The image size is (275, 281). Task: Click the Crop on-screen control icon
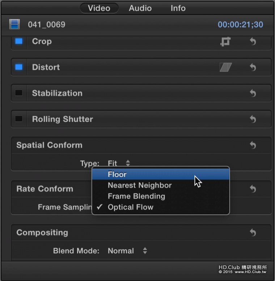[225, 42]
